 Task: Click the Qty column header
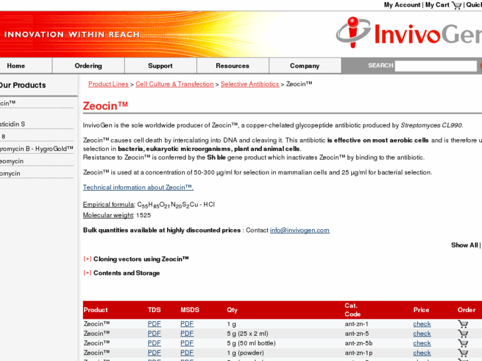[232, 310]
